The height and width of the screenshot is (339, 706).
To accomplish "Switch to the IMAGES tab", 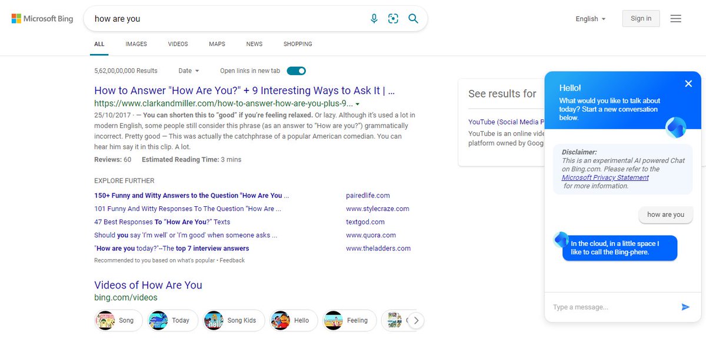I will tap(136, 43).
